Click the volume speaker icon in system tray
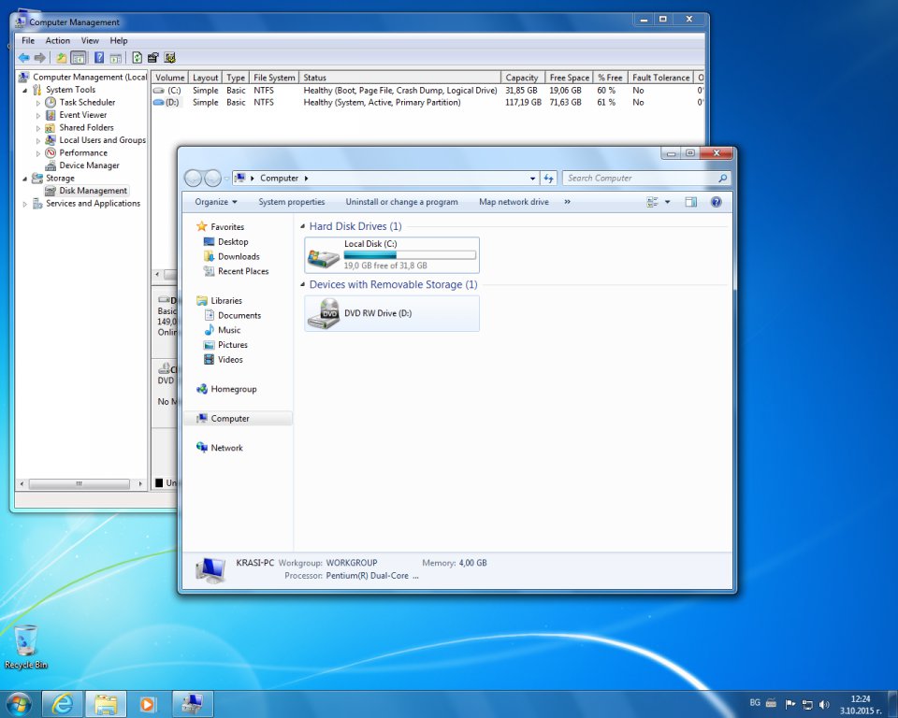 [824, 704]
